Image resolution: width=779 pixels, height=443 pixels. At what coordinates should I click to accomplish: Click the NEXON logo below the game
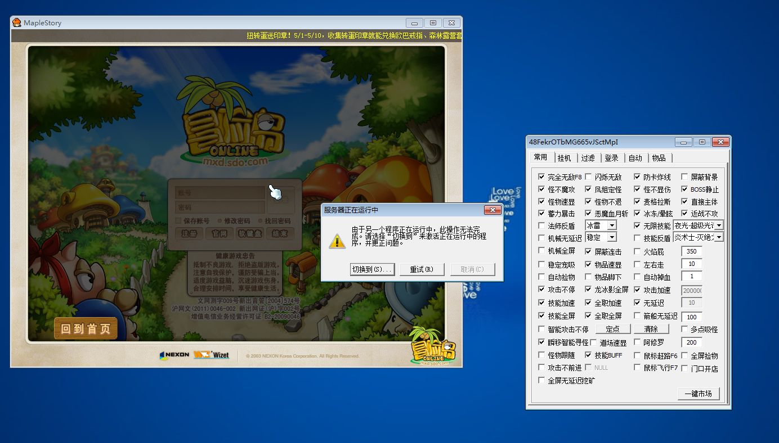pos(174,355)
